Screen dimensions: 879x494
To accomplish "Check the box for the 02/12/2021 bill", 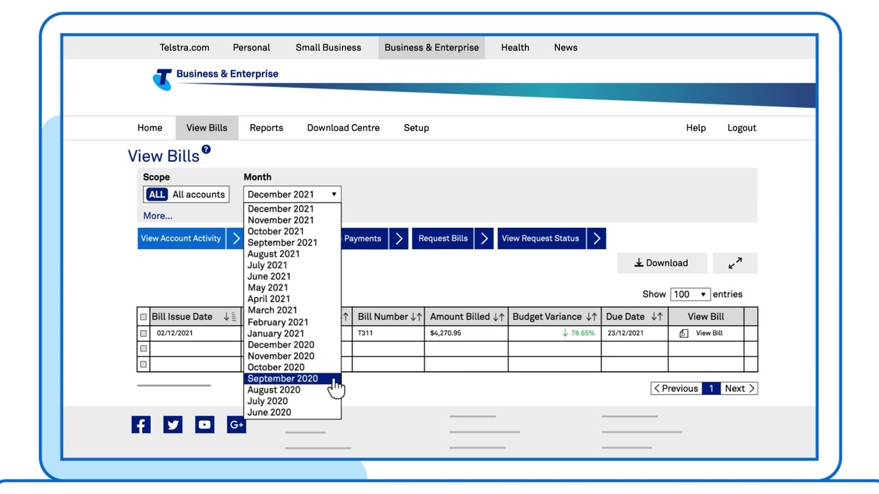I will [144, 333].
